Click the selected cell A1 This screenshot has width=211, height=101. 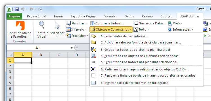[x=23, y=60]
